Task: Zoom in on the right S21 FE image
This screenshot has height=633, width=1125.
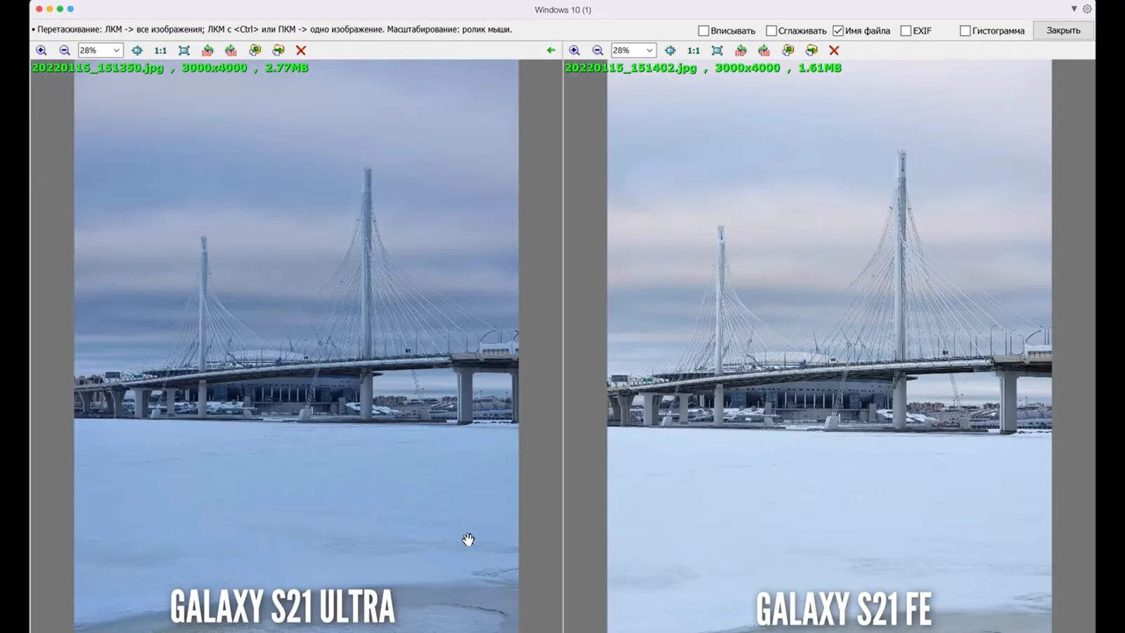Action: point(574,51)
